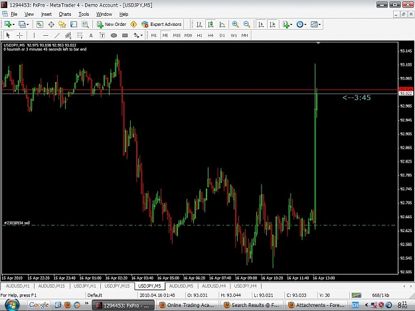The height and width of the screenshot is (311, 415).
Task: Select the MN timeframe button
Action: click(x=244, y=35)
